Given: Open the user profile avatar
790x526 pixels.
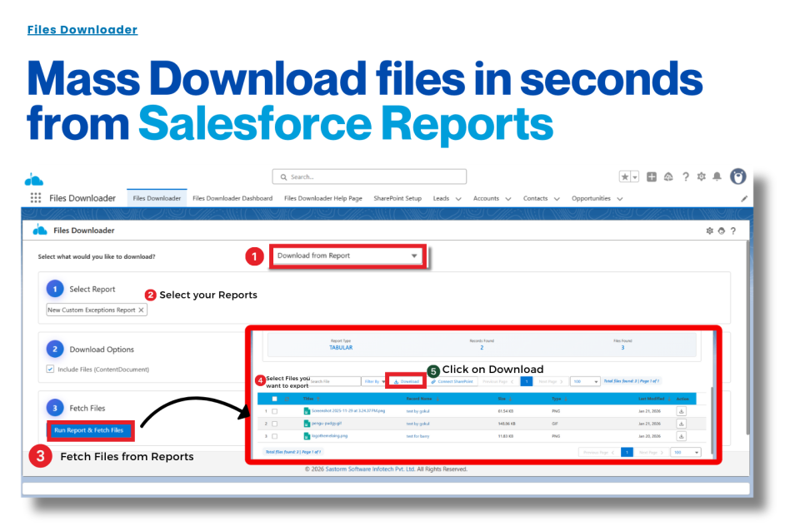Looking at the screenshot, I should [738, 176].
